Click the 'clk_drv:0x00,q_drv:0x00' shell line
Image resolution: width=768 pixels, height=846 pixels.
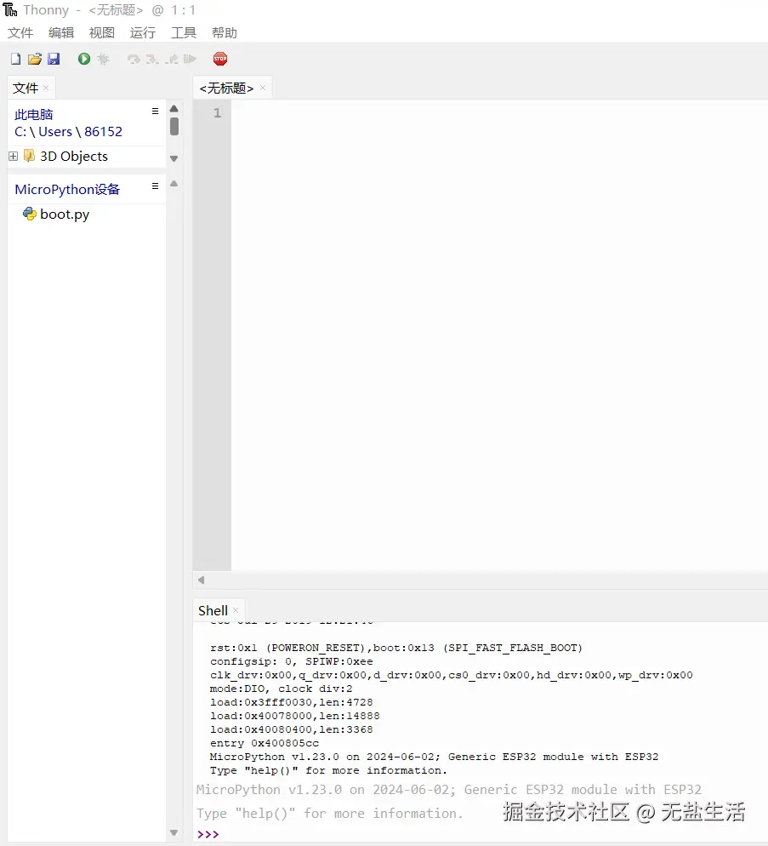click(452, 676)
